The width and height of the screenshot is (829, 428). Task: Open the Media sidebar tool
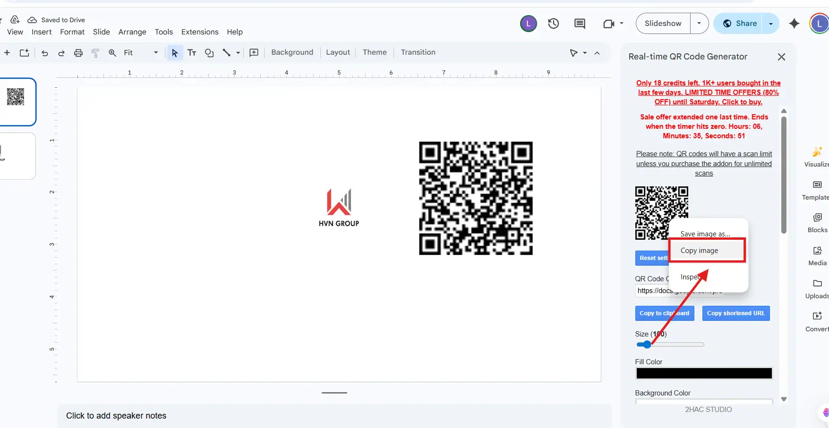pos(817,256)
